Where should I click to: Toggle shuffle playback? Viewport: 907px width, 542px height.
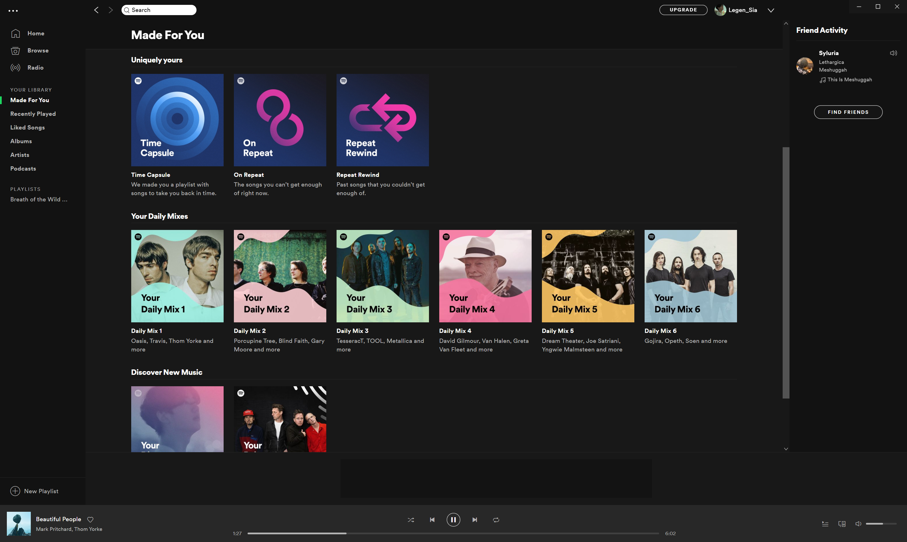411,520
